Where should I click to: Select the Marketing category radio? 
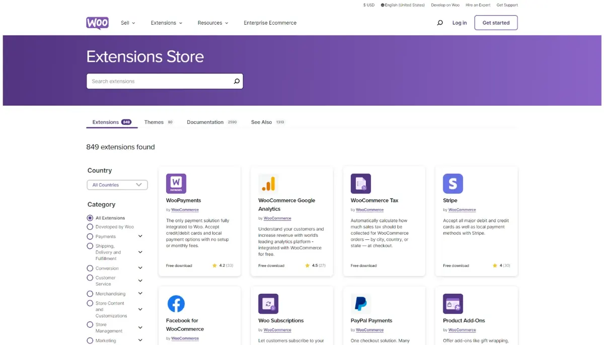90,340
